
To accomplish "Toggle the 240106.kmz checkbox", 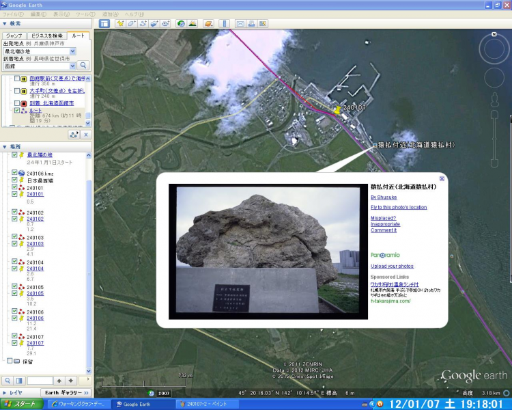I will (x=14, y=172).
